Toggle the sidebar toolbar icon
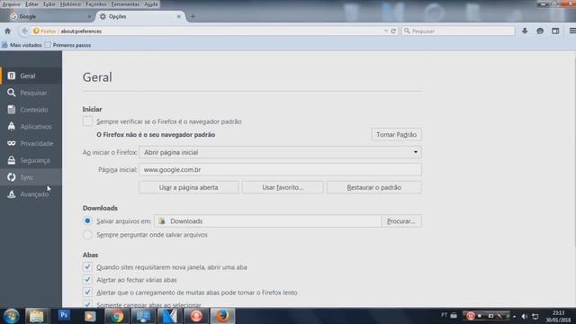Image resolution: width=576 pixels, height=324 pixels. pos(555,31)
